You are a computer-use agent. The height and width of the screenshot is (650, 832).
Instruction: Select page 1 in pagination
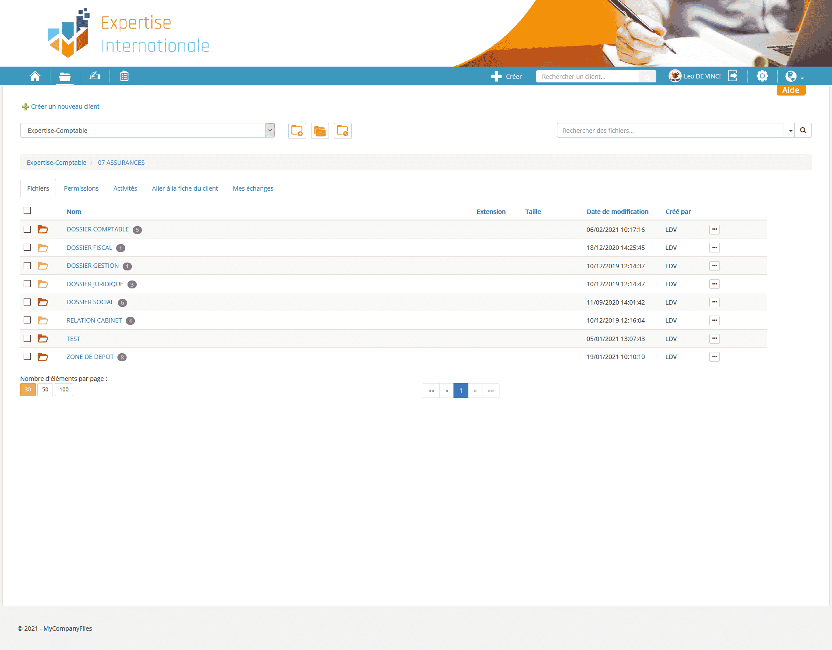point(461,391)
